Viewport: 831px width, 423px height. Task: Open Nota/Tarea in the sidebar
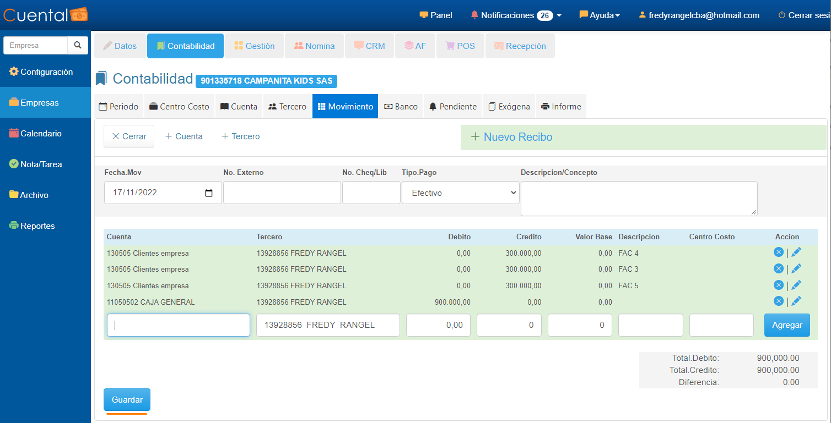(45, 164)
